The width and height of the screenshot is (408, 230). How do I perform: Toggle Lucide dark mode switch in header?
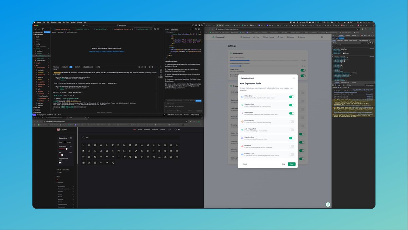coord(170,129)
